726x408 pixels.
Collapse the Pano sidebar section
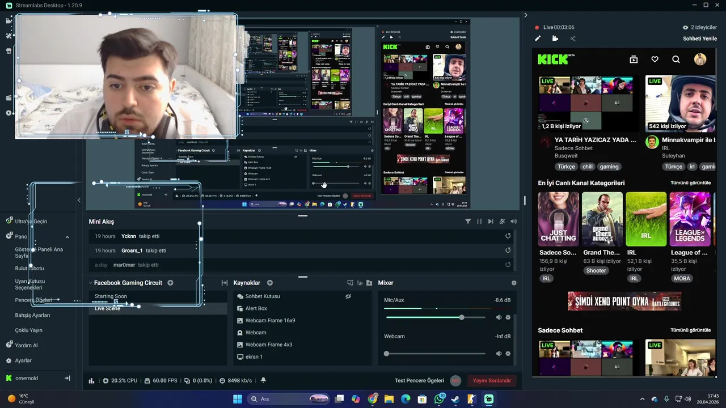67,237
